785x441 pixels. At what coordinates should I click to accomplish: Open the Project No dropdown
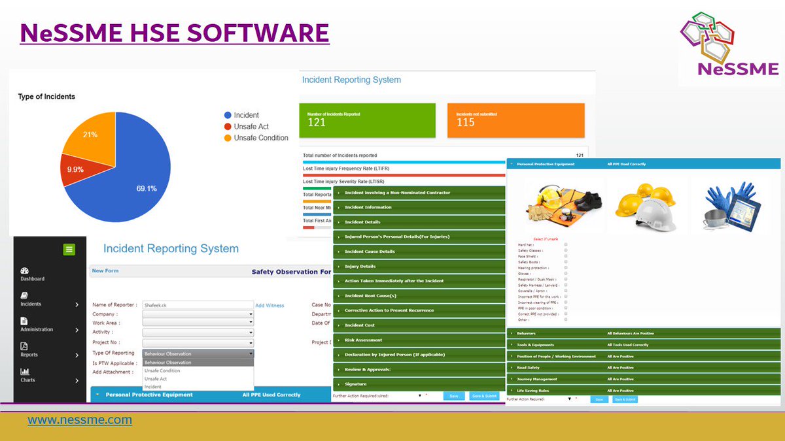198,342
